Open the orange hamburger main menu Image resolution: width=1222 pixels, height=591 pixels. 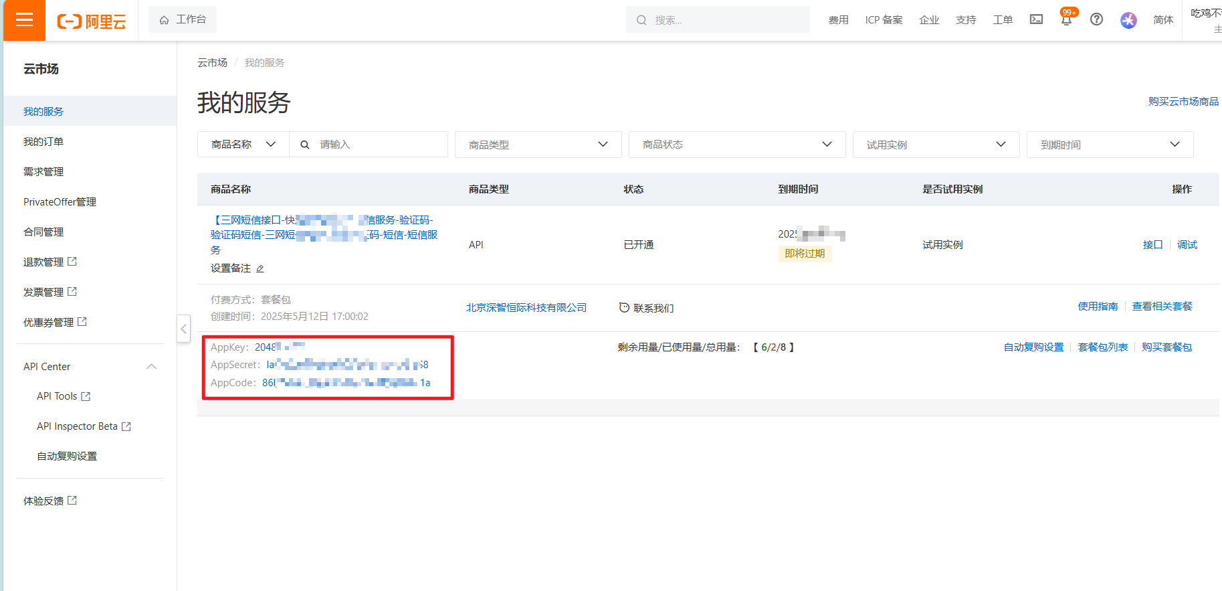click(x=24, y=20)
